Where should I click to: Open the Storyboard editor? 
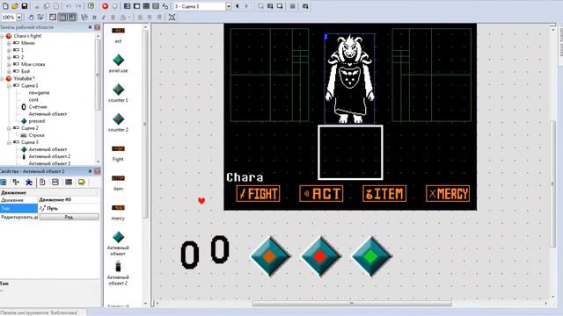(127, 6)
